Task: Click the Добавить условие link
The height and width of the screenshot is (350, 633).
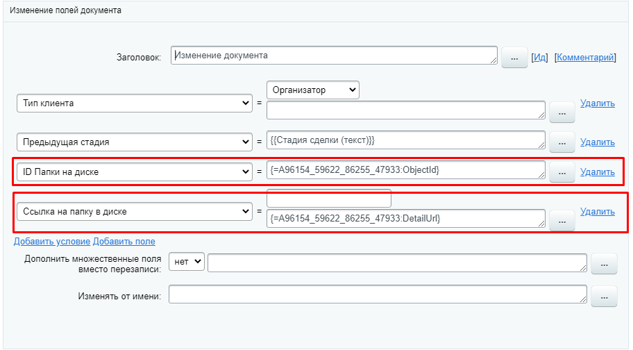Action: 52,242
